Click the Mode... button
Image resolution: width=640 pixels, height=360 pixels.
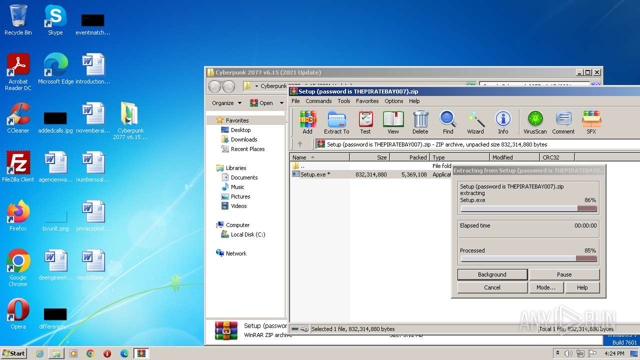[545, 287]
